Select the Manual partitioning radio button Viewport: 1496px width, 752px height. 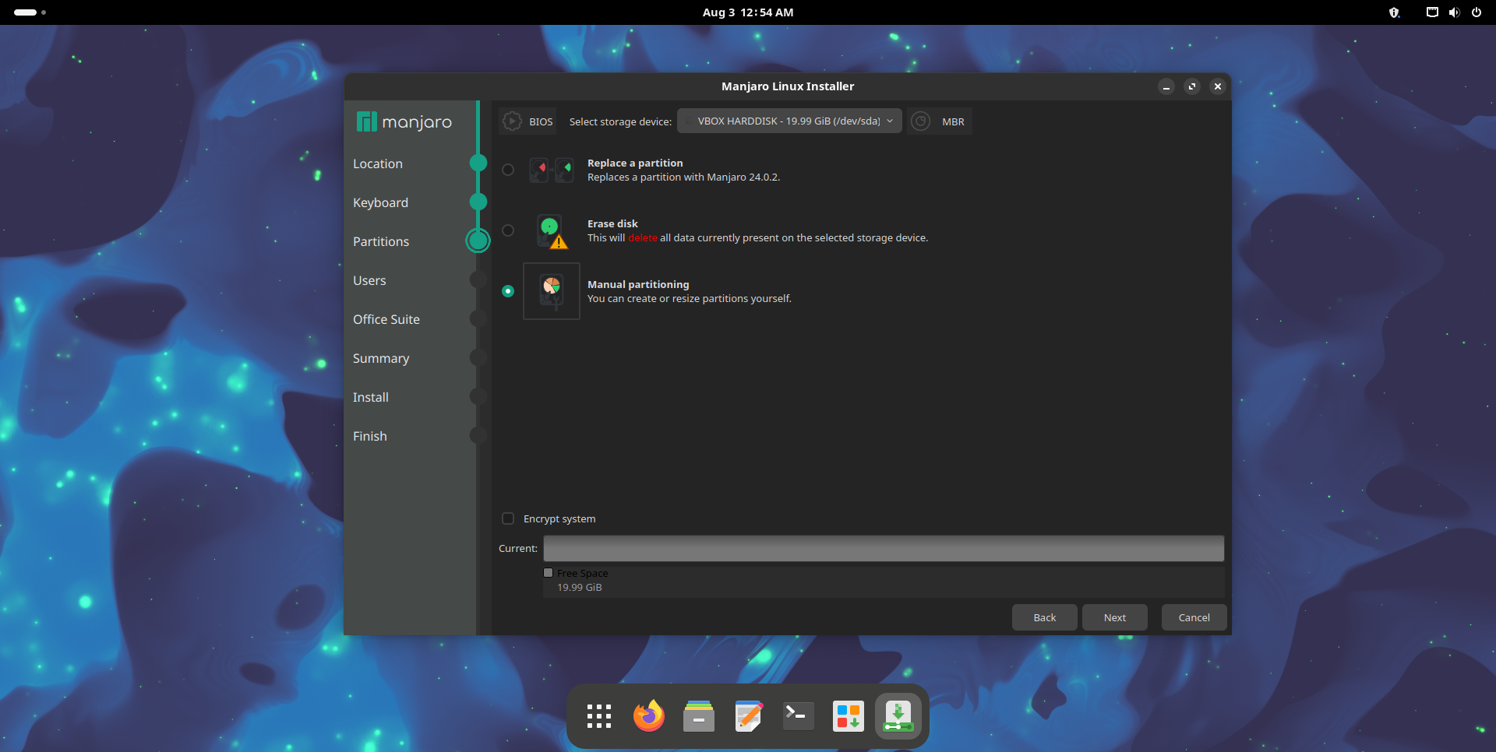508,291
